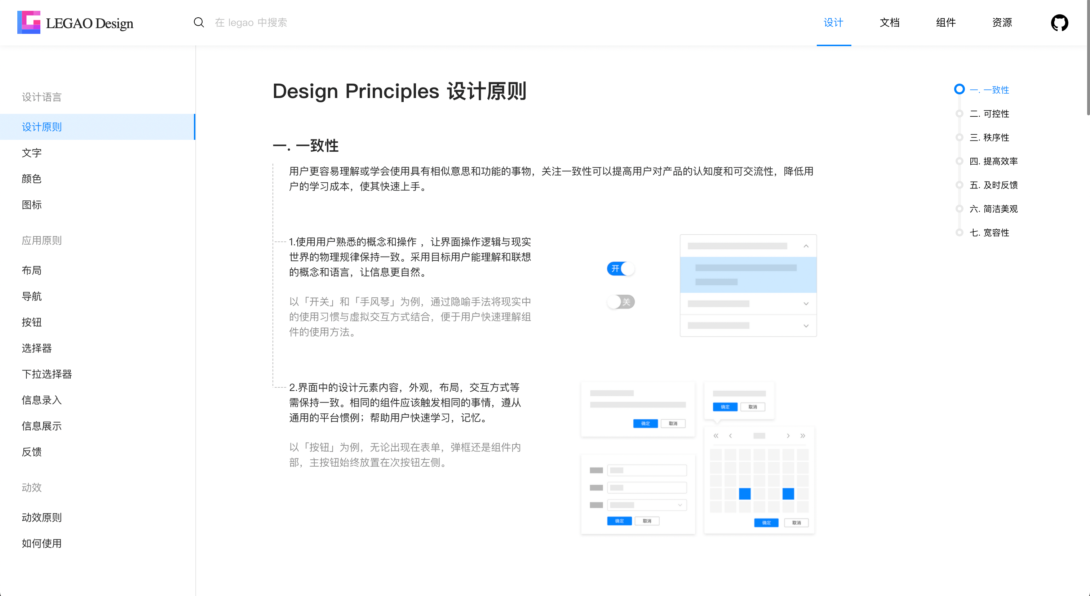1090x596 pixels.
Task: Expand the third accordion panel chevron
Action: [x=806, y=326]
